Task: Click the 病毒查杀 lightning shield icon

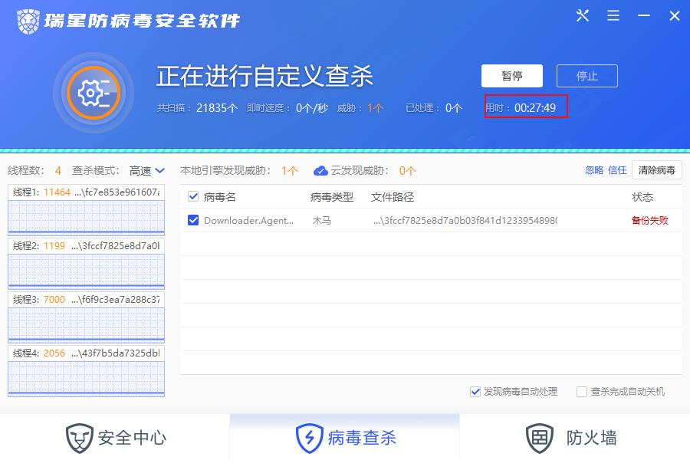Action: pos(310,438)
